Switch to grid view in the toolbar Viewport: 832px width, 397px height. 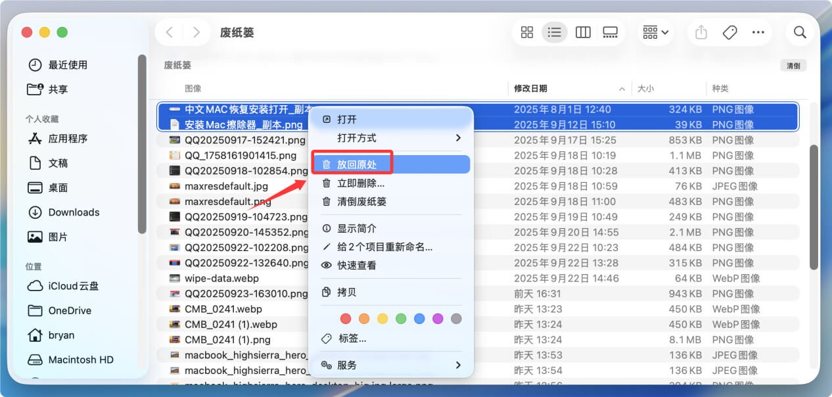[526, 32]
